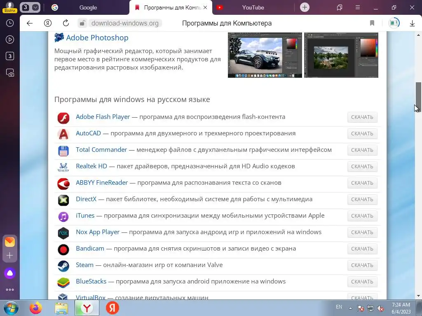Open the Windows Start button
This screenshot has width=422, height=316.
(x=11, y=308)
